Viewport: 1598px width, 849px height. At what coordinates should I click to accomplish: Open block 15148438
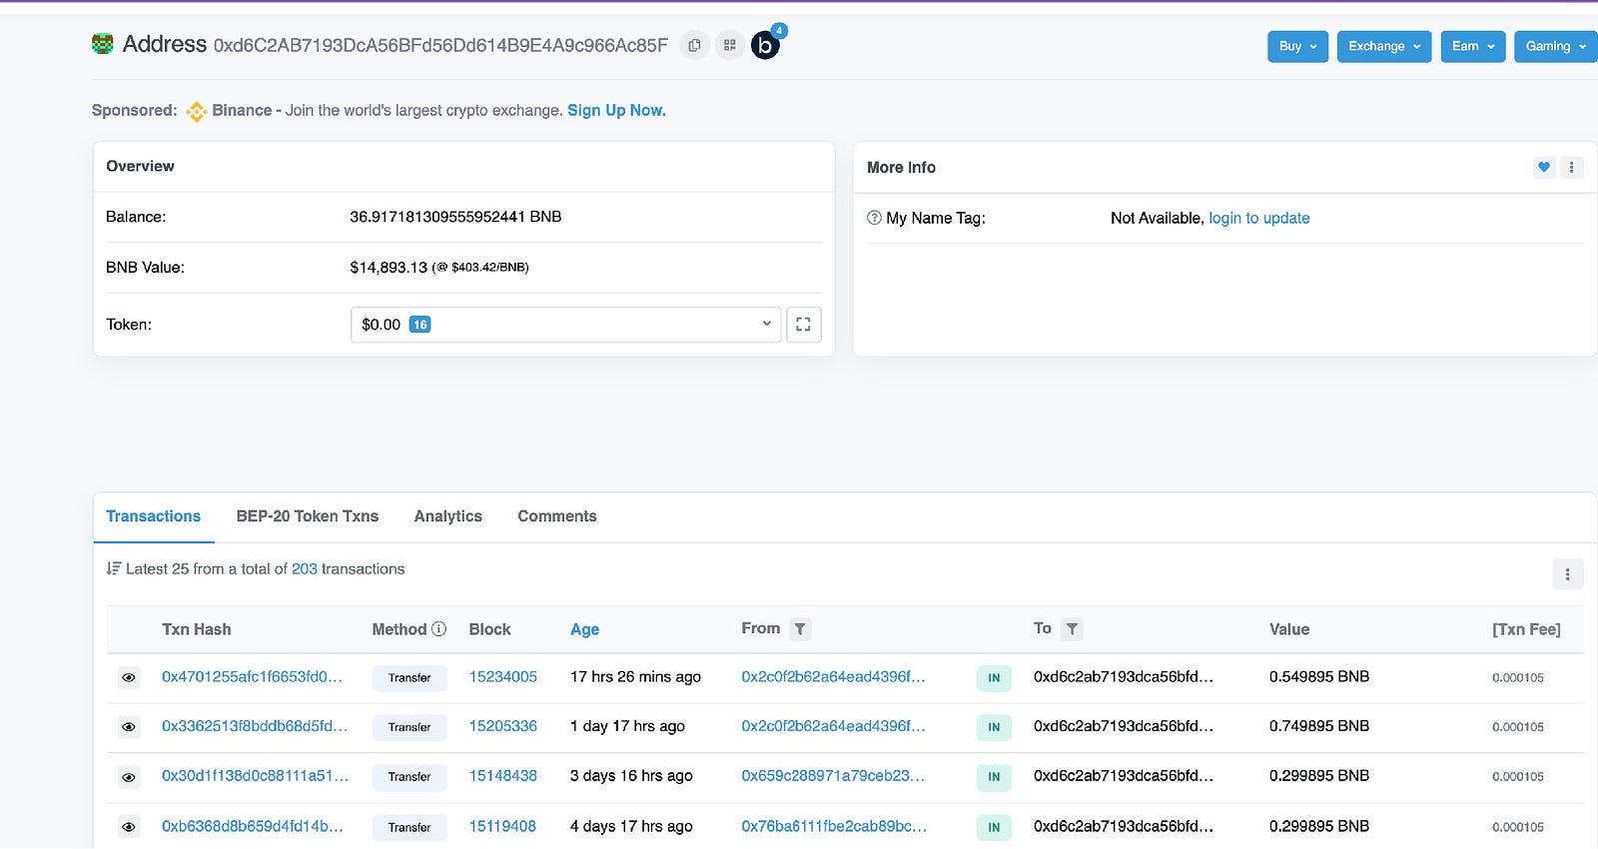click(503, 776)
